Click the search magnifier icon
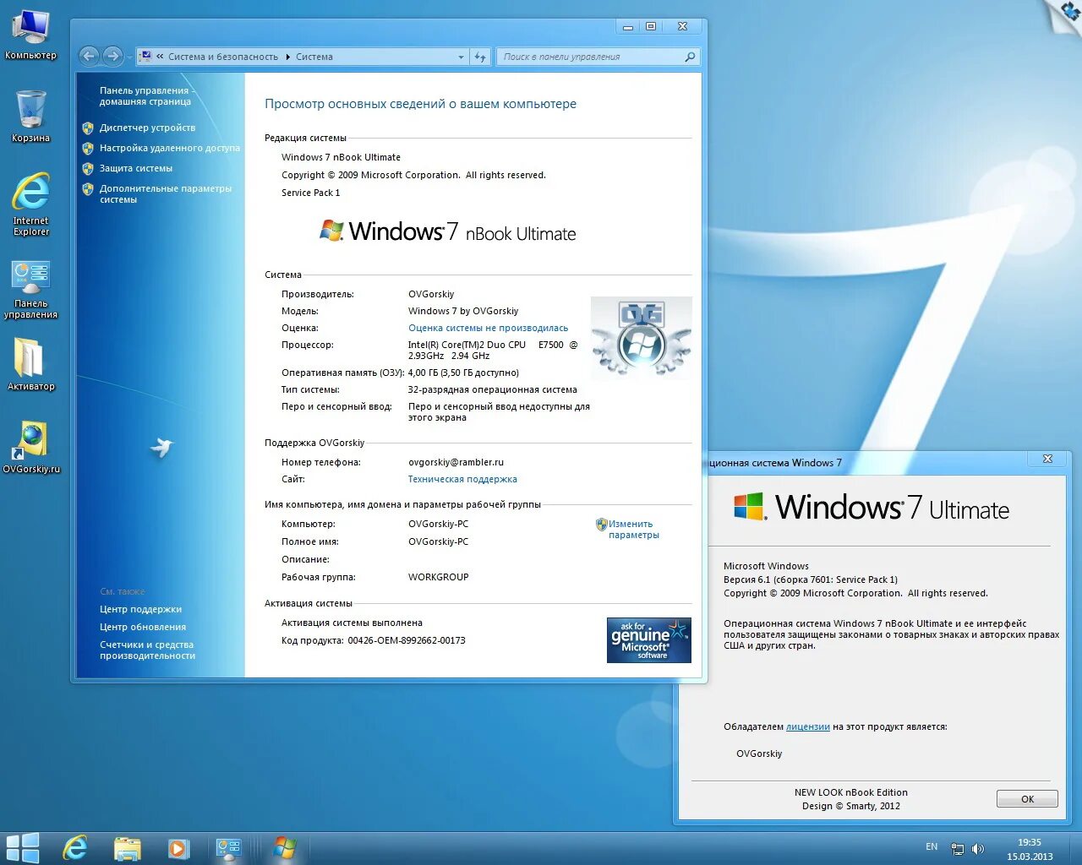The height and width of the screenshot is (865, 1082). pos(690,57)
